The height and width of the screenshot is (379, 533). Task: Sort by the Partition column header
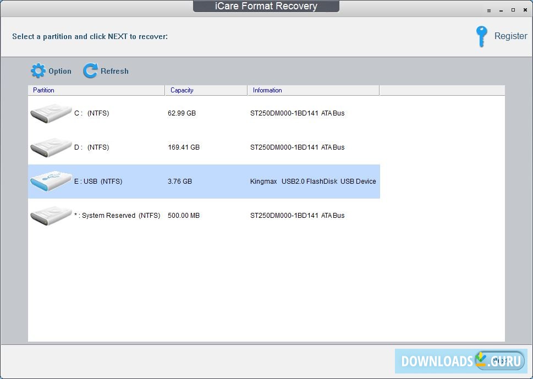(x=96, y=90)
